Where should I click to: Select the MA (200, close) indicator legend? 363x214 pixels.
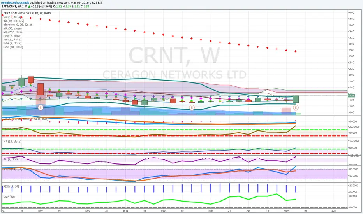(13, 32)
